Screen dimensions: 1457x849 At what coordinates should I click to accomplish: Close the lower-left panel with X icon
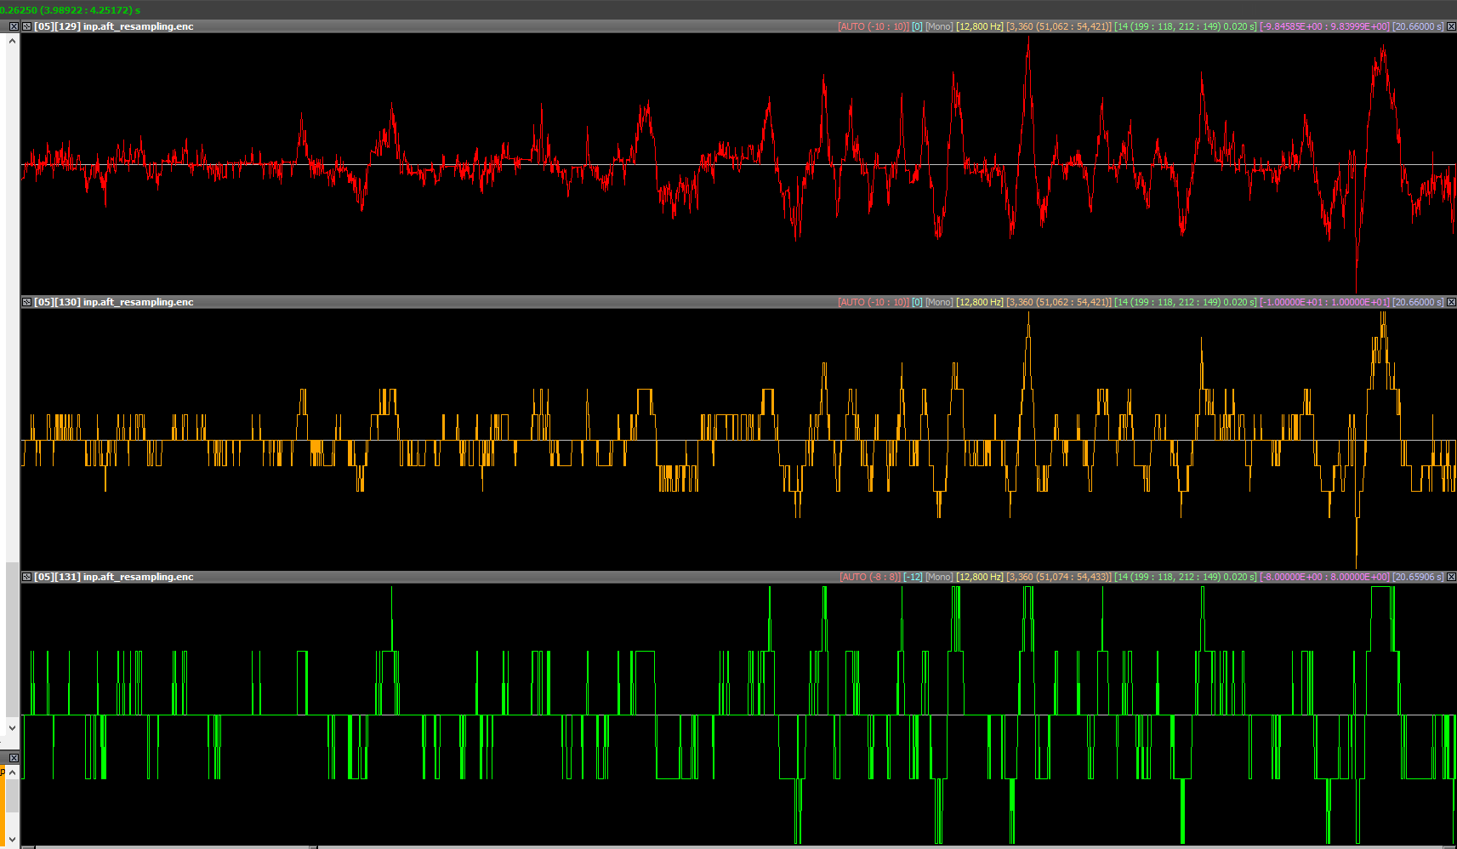tap(14, 757)
